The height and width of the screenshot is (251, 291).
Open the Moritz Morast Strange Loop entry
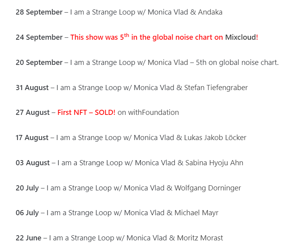[136, 238]
